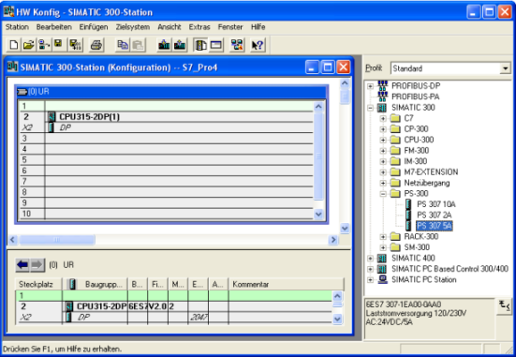
Task: Click the HW Konfig title bar icon
Action: [8, 12]
